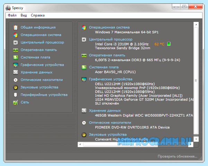Viewport: 208px width, 166px height.
Task: Click the vertical scrollbar up arrow
Action: (196, 25)
